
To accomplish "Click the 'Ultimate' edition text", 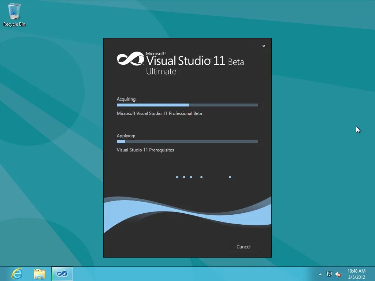I will pos(161,71).
